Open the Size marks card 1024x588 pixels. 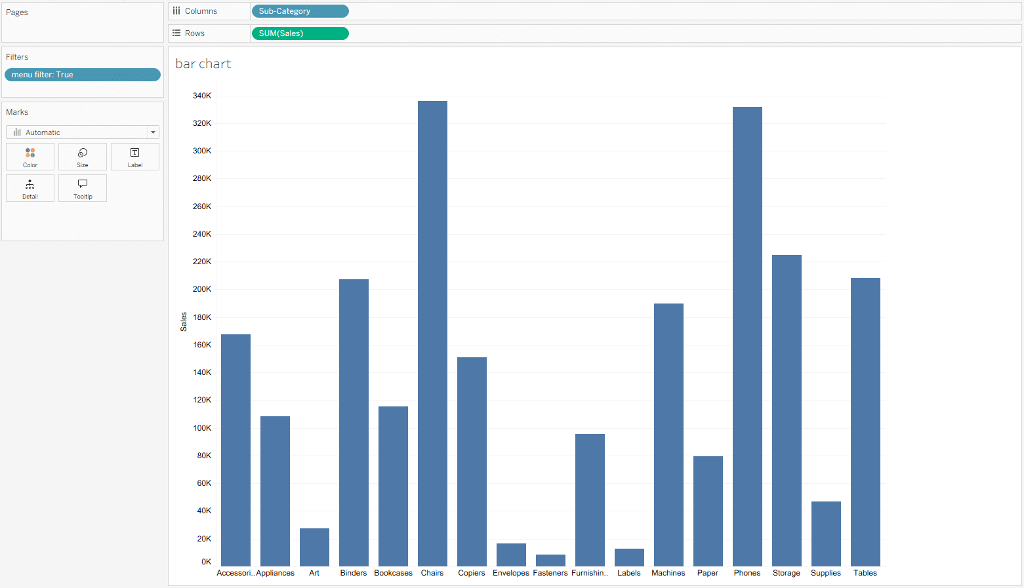click(x=83, y=157)
